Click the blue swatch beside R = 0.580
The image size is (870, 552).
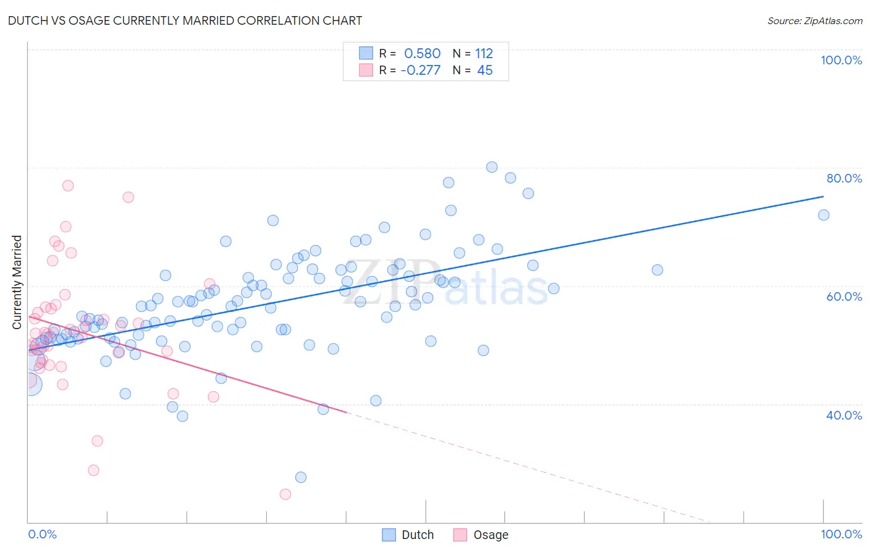366,53
